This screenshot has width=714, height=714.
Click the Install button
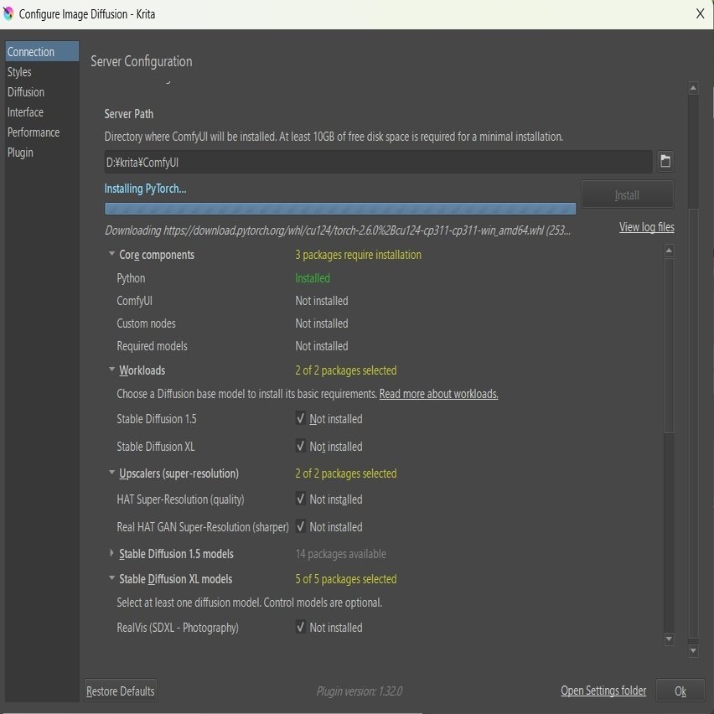pos(628,195)
